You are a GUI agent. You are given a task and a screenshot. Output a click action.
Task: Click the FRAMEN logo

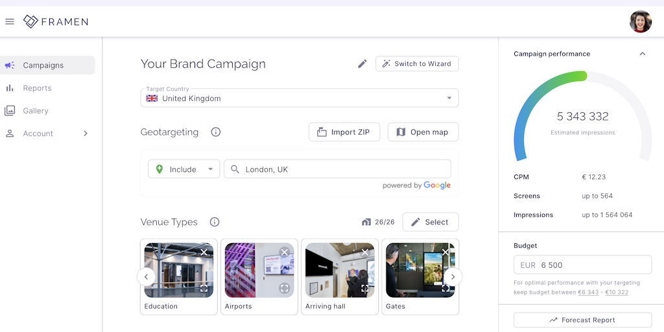click(56, 21)
